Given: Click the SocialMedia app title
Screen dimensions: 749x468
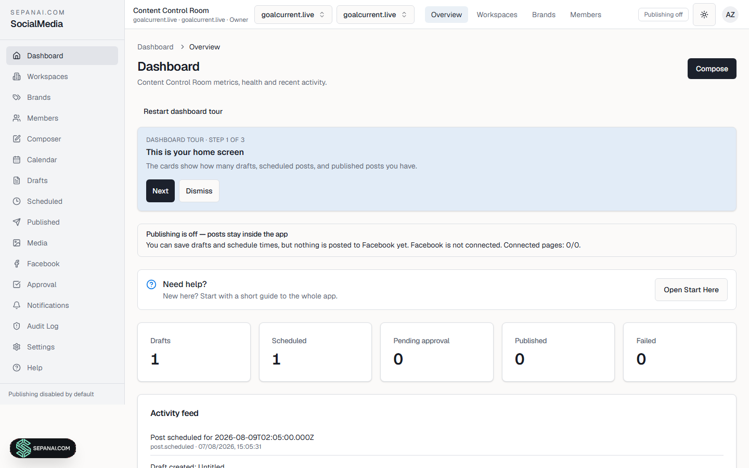Looking at the screenshot, I should click(37, 24).
